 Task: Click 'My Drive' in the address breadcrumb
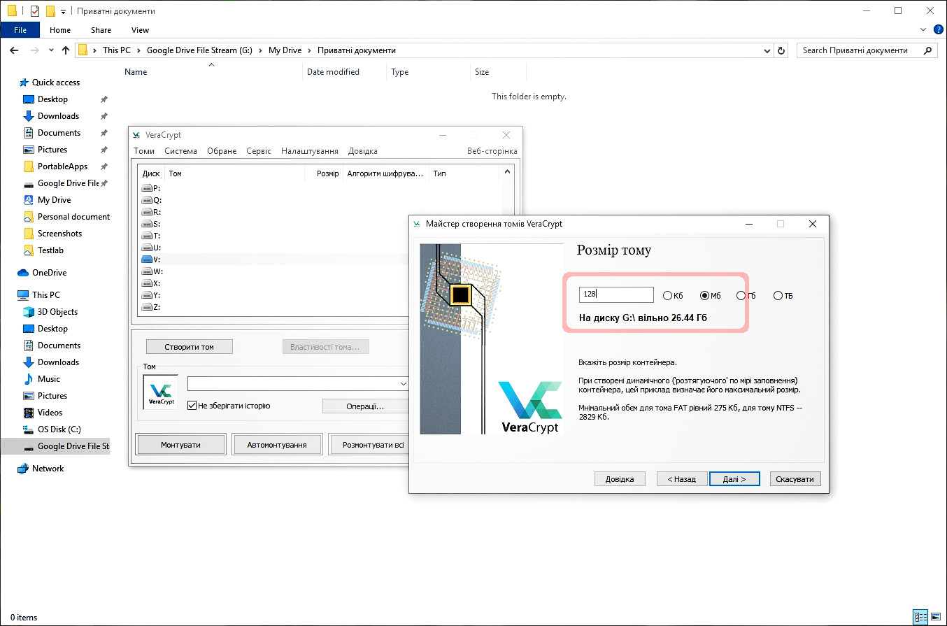tap(285, 50)
